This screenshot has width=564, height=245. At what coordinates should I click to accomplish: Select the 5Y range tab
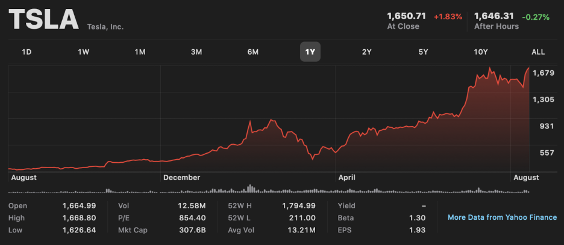[423, 52]
